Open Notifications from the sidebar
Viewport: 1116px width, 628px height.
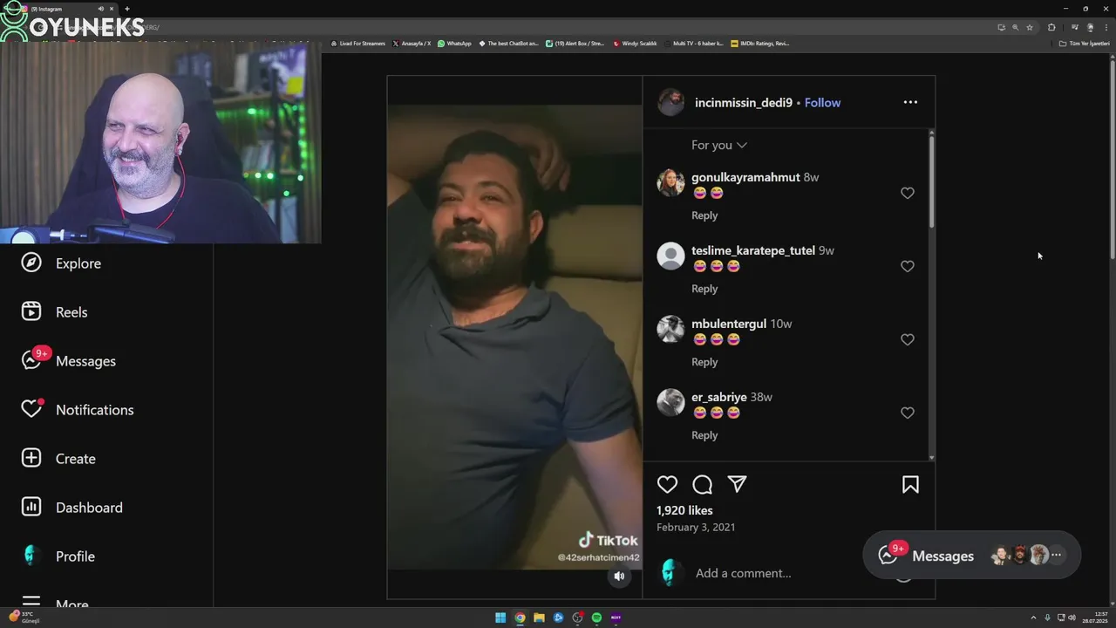point(78,410)
